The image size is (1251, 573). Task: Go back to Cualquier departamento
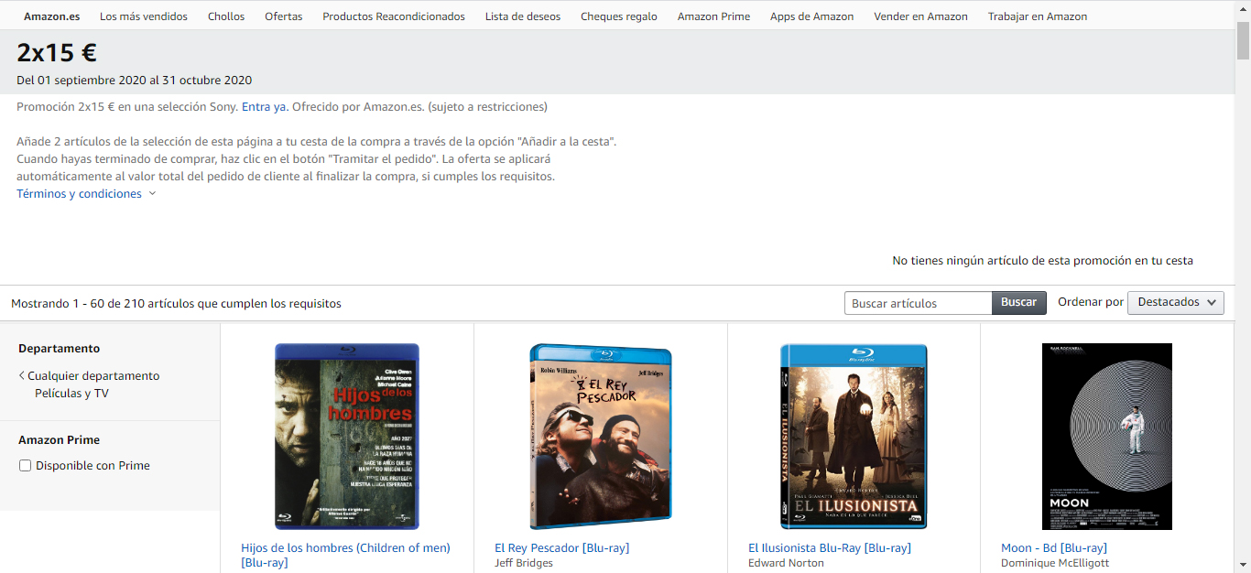92,376
